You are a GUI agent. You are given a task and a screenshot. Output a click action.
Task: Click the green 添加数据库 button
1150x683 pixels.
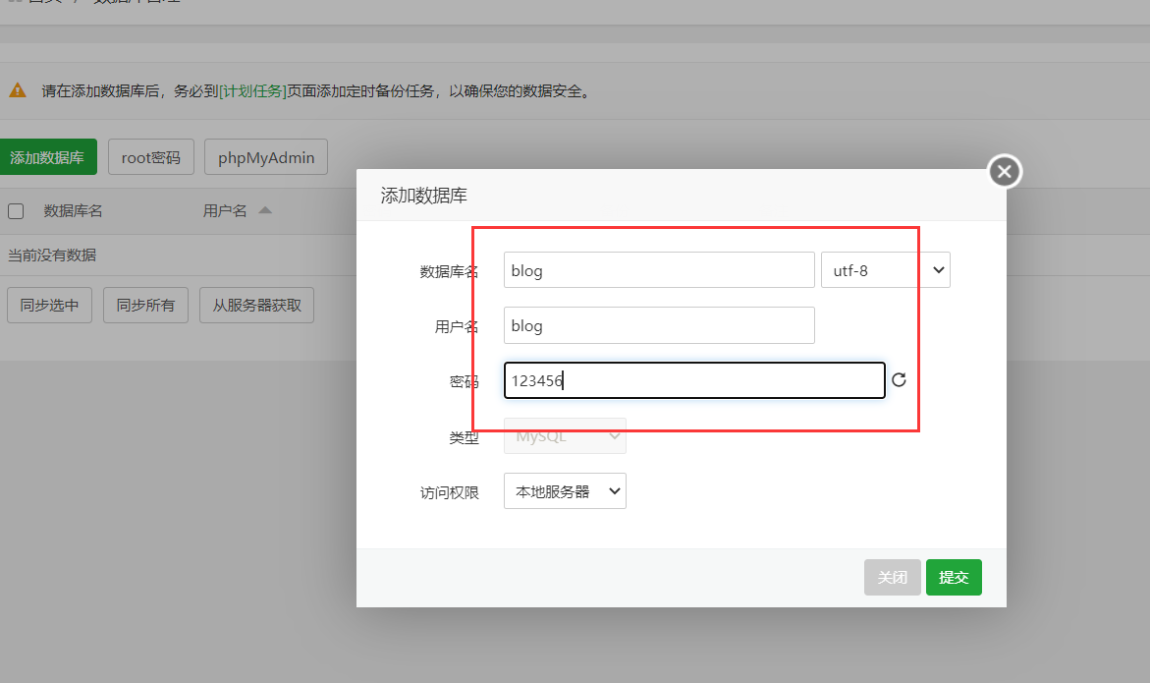(x=47, y=157)
